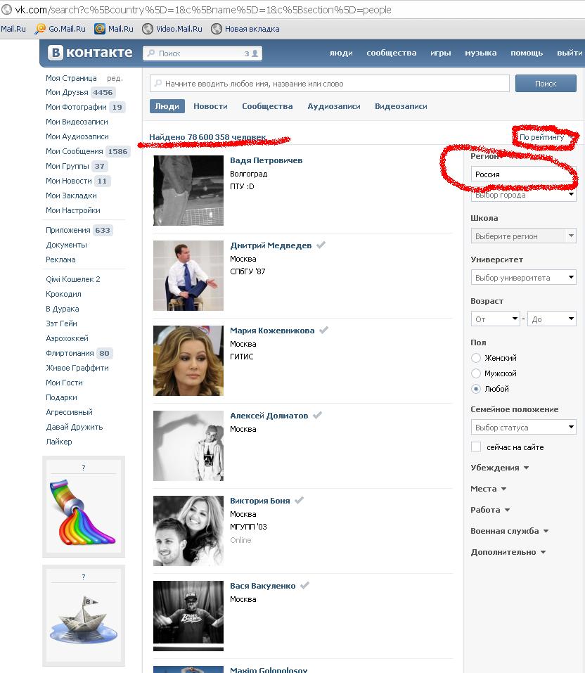Switch to the Сообщества tab
The width and height of the screenshot is (585, 673).
pyautogui.click(x=267, y=106)
